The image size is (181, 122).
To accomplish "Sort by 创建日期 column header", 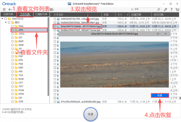I will 140,15.
